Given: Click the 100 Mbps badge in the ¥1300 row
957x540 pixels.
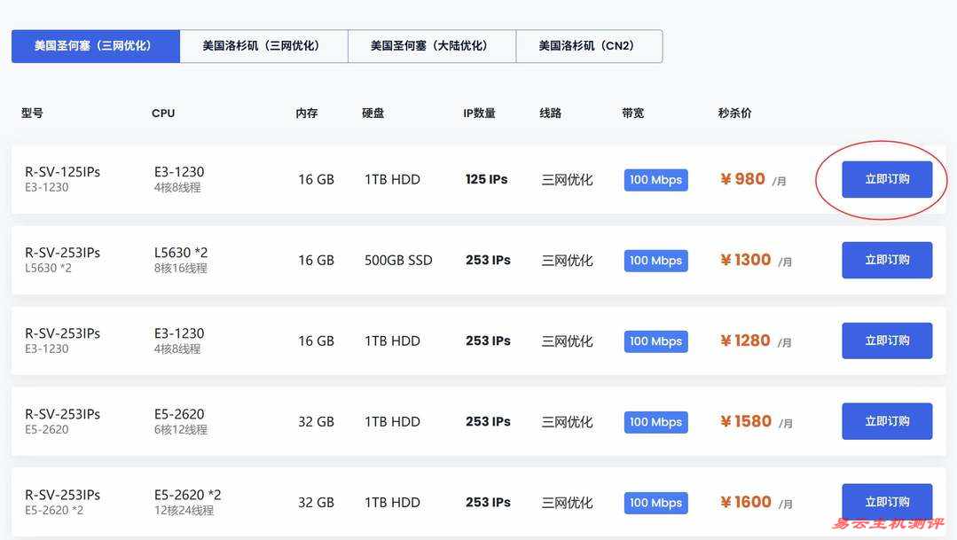Looking at the screenshot, I should (x=655, y=261).
